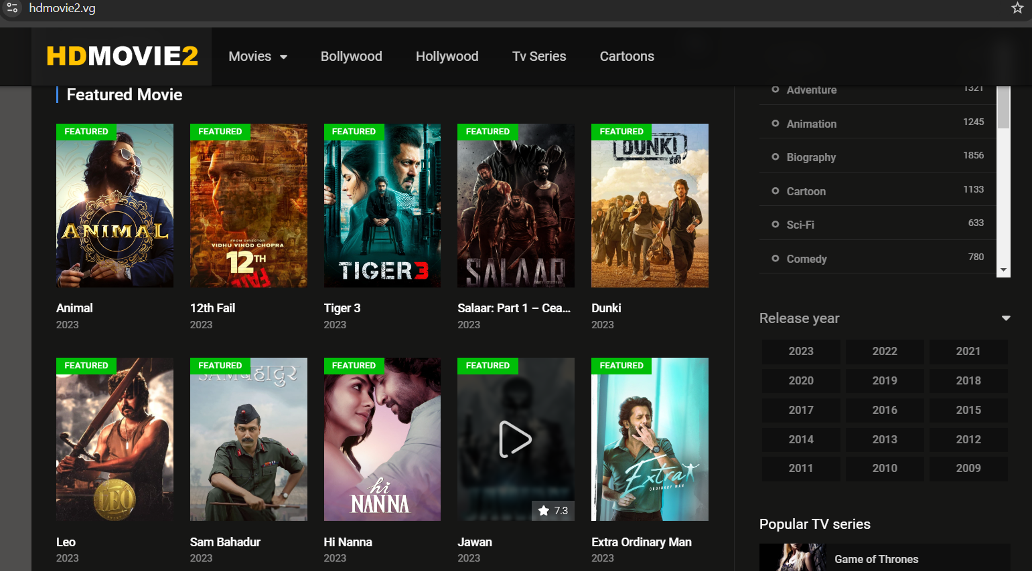
Task: Click the FEATURED badge on Animal poster
Action: click(86, 132)
